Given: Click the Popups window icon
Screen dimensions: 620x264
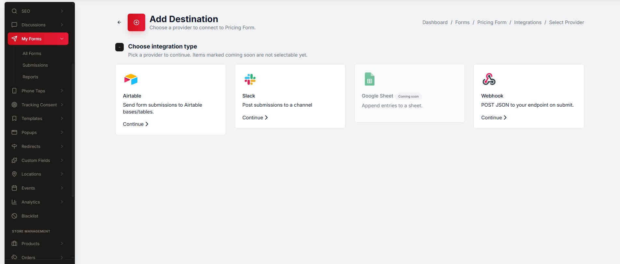Looking at the screenshot, I should (14, 132).
